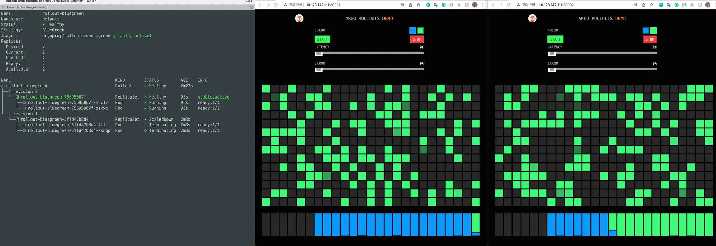Select the blue color swatch in 30082 demo

(645, 30)
